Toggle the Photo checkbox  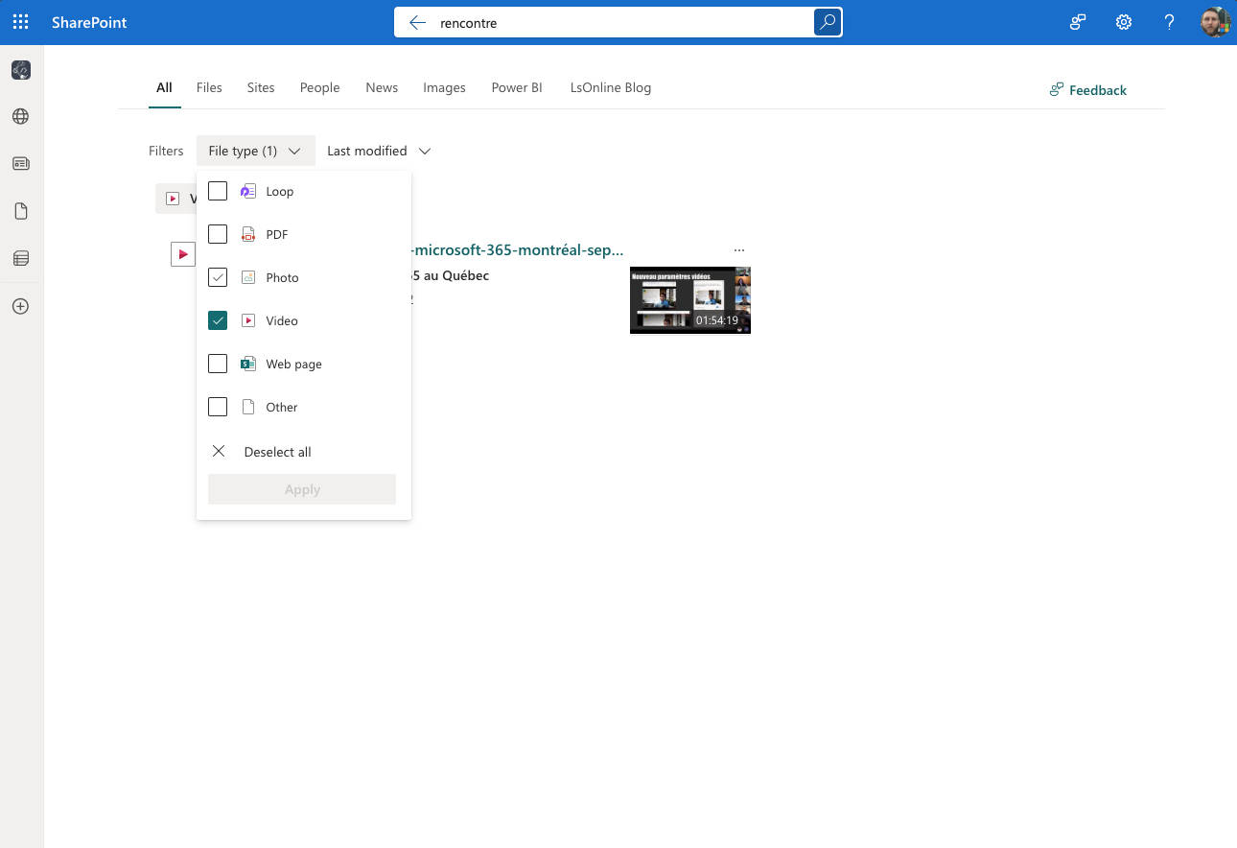point(218,277)
